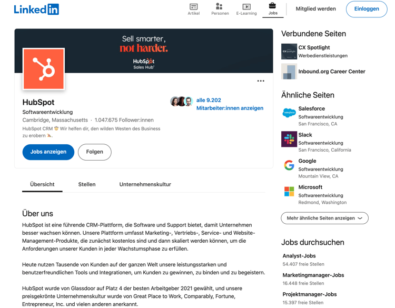Screen dimensions: 395x308
Task: Click the Mountain View, CA text
Action: [x=318, y=176]
